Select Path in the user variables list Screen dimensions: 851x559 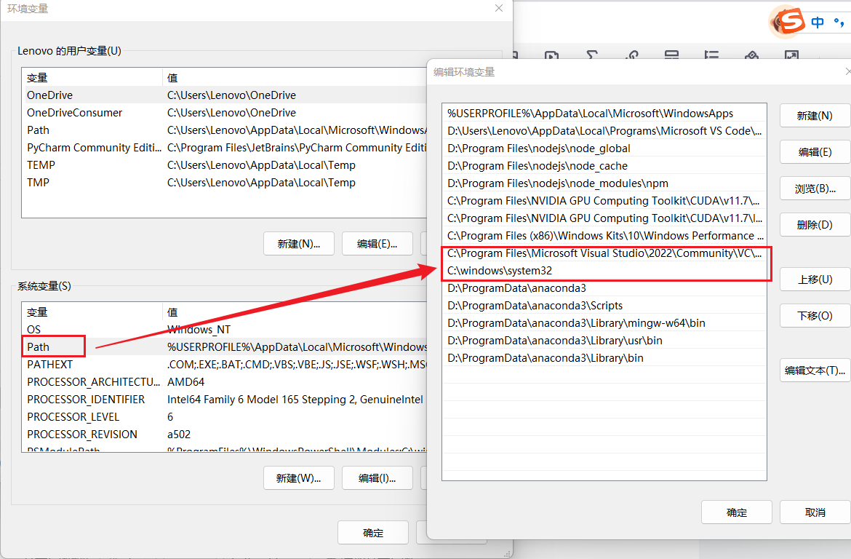click(x=225, y=130)
